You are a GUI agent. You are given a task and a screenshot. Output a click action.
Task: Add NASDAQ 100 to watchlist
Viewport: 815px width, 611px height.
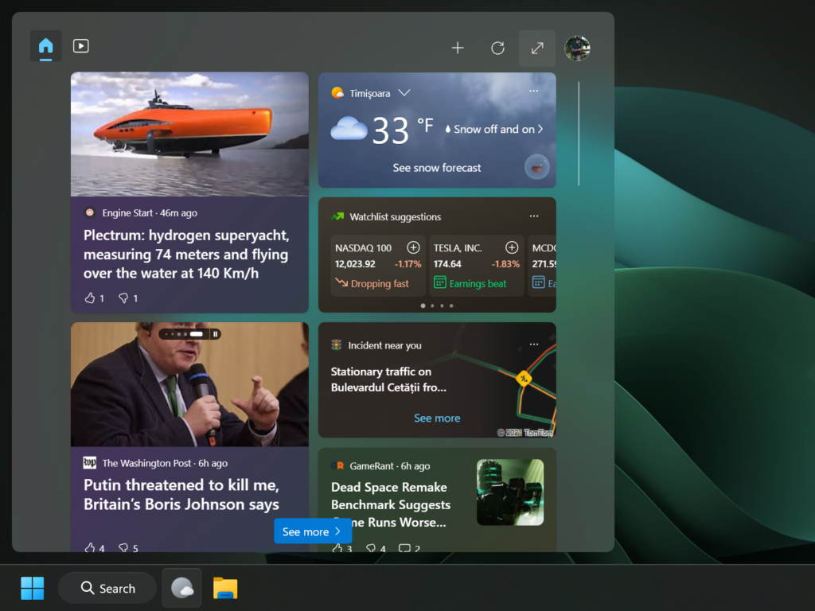pyautogui.click(x=413, y=248)
